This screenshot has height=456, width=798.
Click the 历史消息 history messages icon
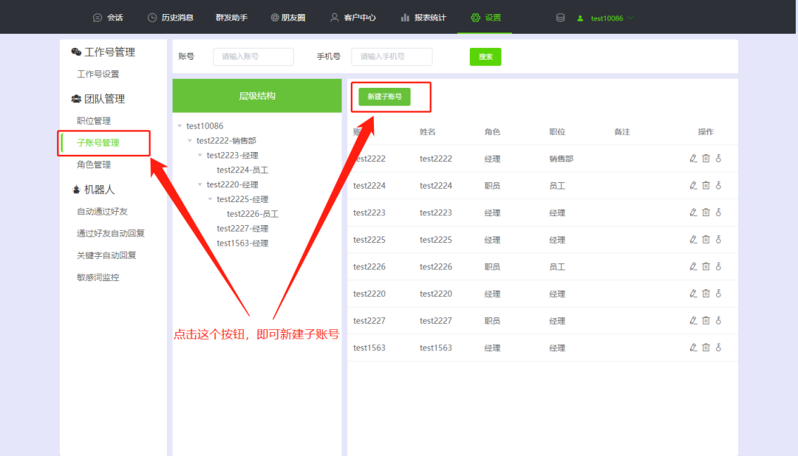(169, 16)
